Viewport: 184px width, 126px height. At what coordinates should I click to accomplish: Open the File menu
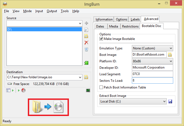[6, 11]
